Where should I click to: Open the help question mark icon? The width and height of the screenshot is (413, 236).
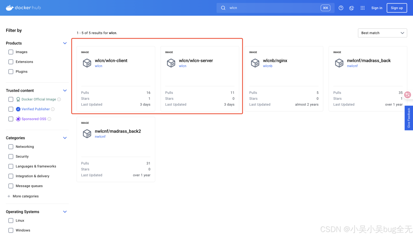coord(341,8)
